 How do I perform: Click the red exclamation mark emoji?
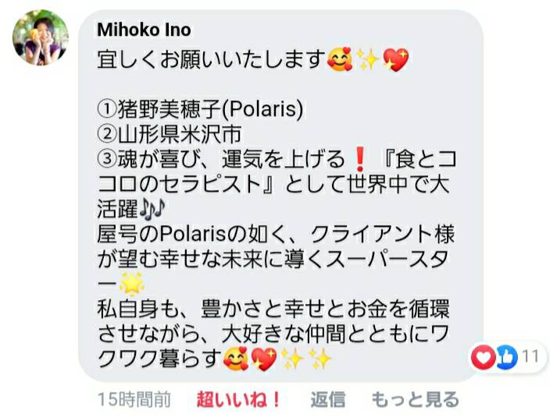click(x=360, y=160)
